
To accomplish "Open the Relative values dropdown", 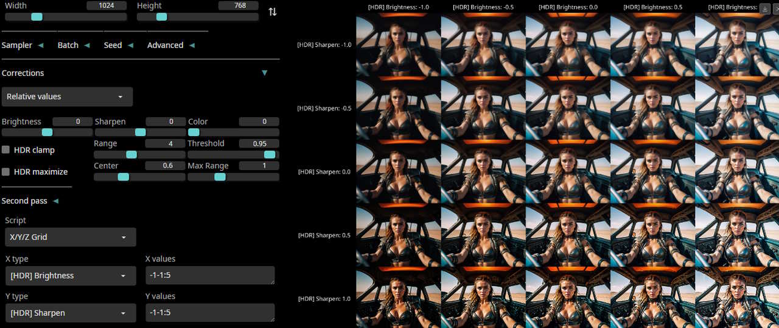I will (67, 97).
